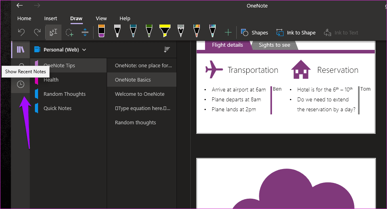387x209 pixels.
Task: Open the Show Recent Notes clock icon
Action: point(21,85)
